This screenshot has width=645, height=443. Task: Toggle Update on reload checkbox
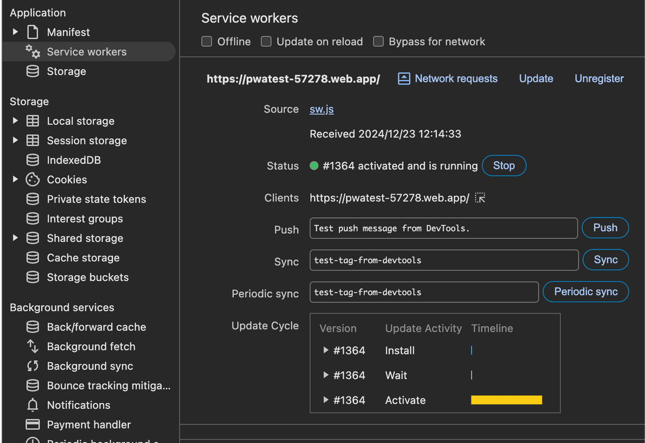tap(266, 42)
